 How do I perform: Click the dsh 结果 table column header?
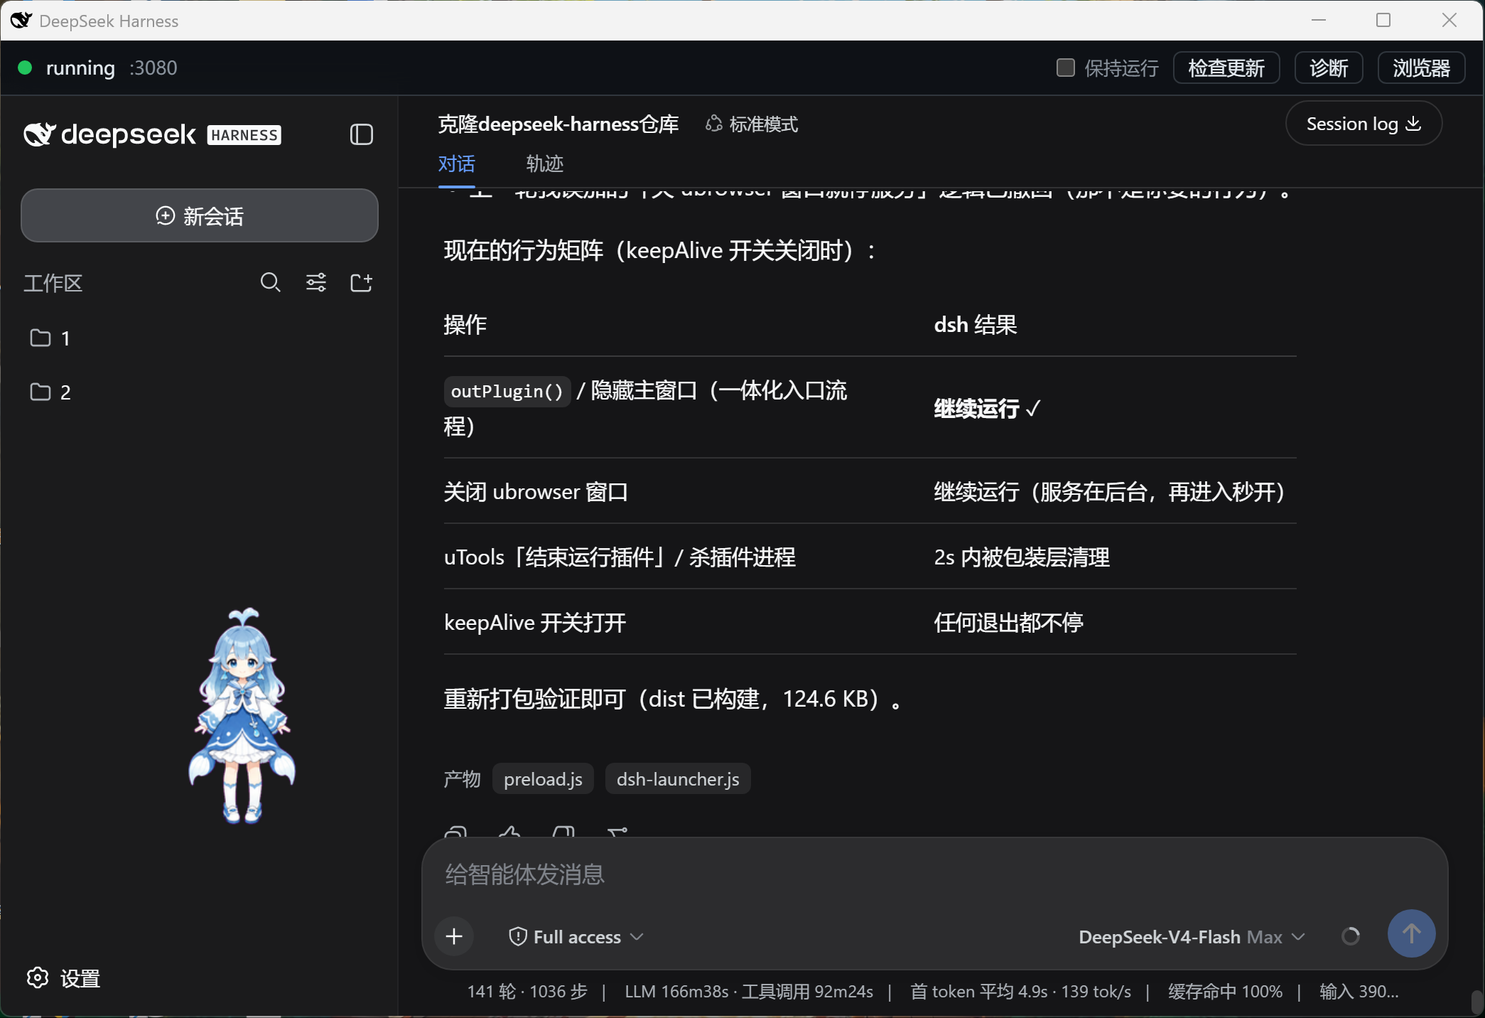point(976,324)
